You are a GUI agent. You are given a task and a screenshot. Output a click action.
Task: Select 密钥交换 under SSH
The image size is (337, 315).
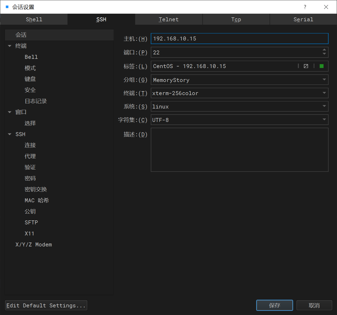pos(36,189)
